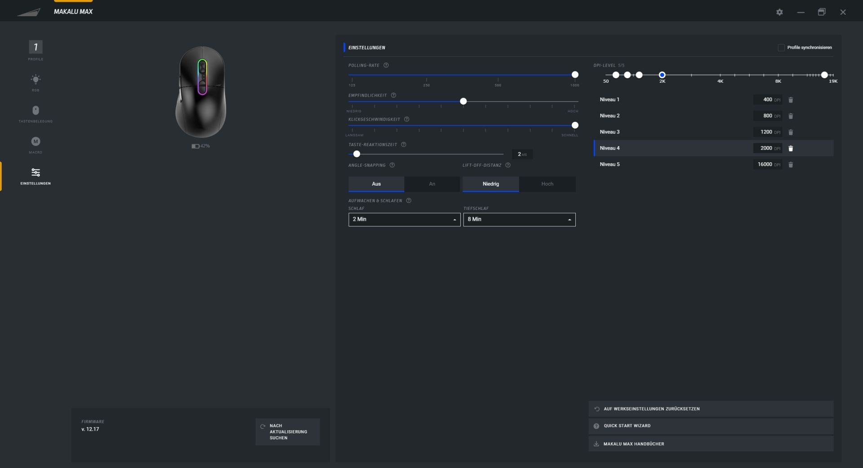Click the 500 polling rate tick label
The width and height of the screenshot is (863, 468).
pyautogui.click(x=498, y=85)
